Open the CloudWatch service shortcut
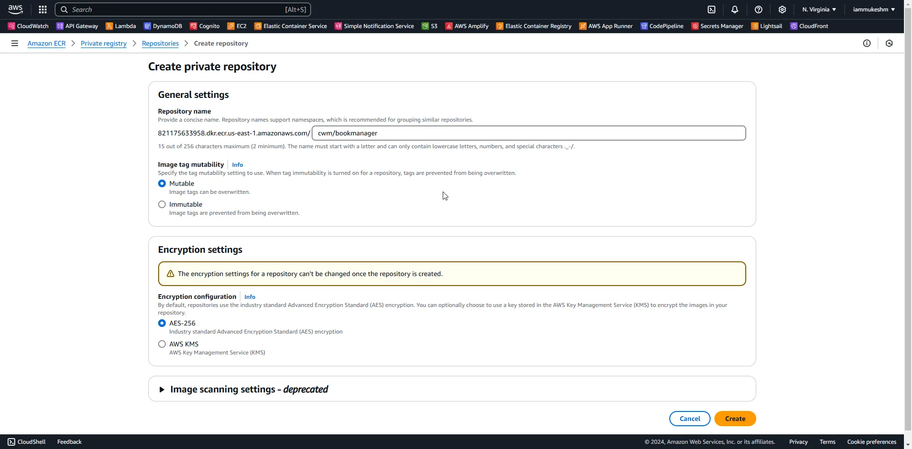 point(28,26)
